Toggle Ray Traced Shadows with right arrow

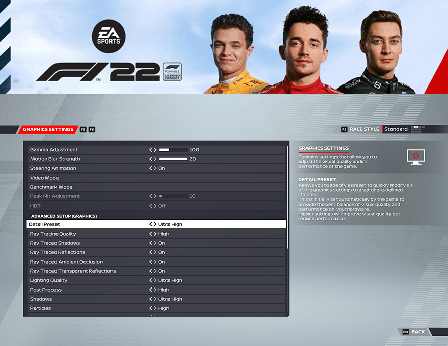[155, 243]
